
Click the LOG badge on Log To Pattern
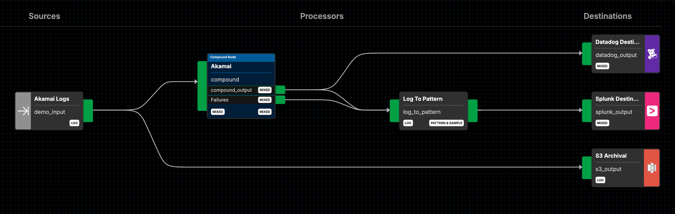[408, 123]
